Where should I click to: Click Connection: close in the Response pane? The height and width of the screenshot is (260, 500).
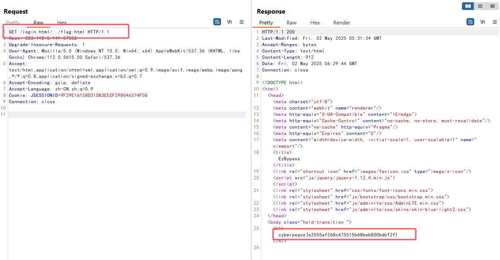[x=285, y=70]
